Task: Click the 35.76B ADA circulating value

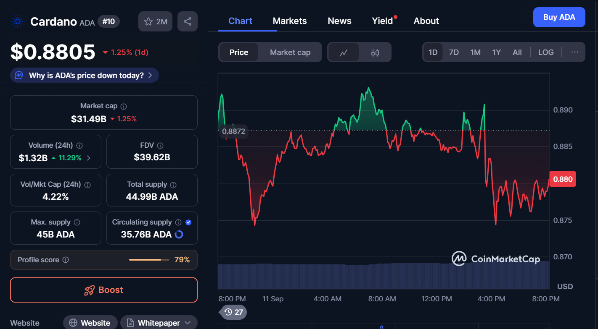Action: coord(146,234)
